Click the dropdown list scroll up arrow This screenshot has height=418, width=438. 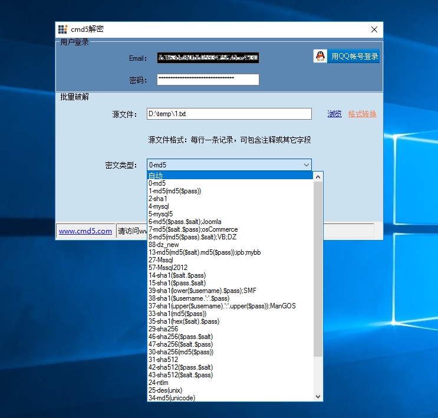(x=318, y=176)
